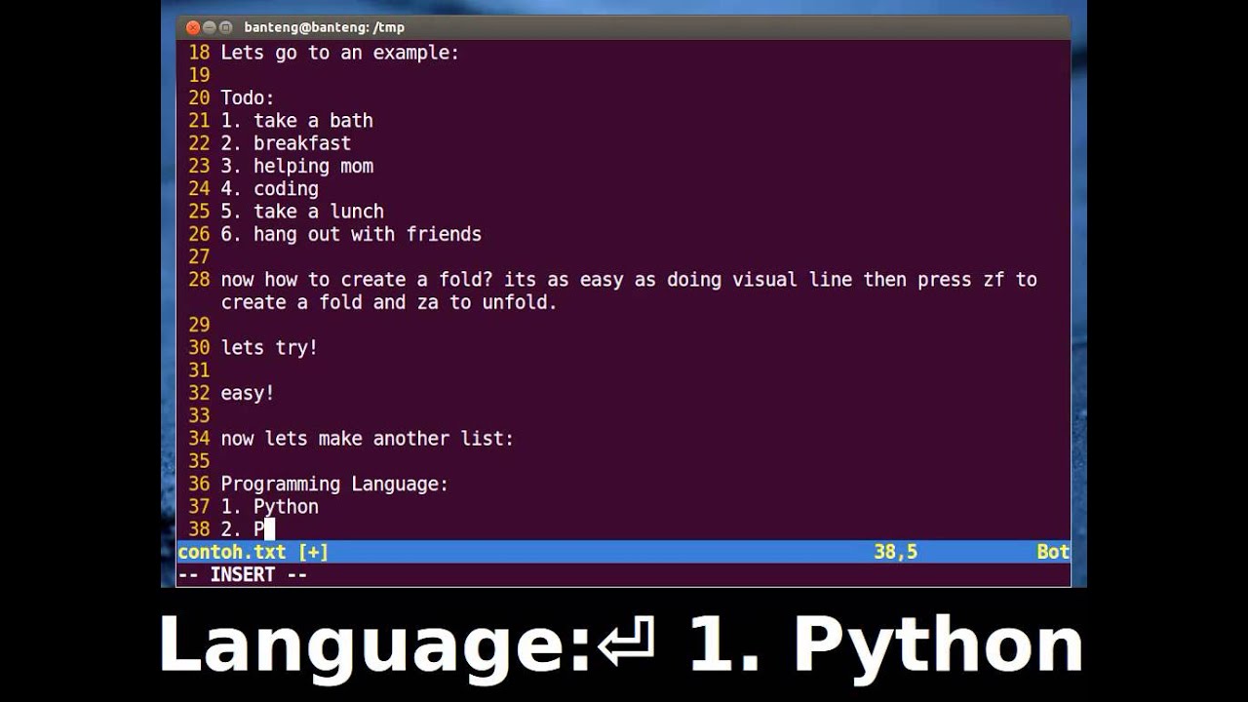Click line number 28 in the gutter

[199, 280]
